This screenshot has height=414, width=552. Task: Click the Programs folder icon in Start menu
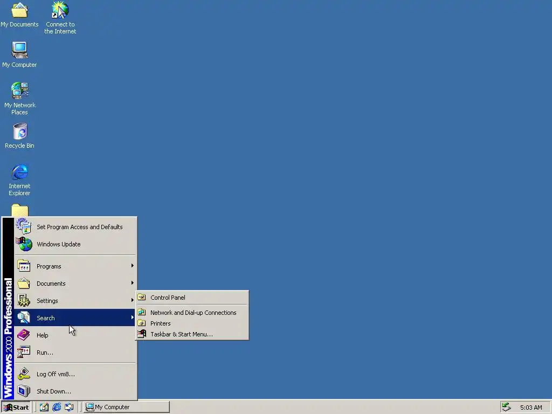point(24,266)
